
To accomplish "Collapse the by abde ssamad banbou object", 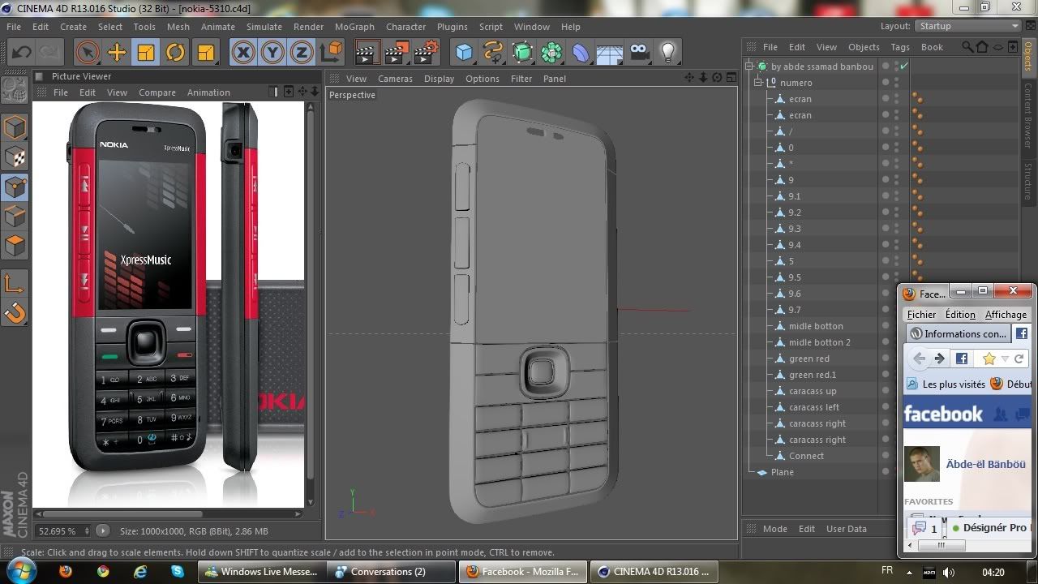I will click(750, 67).
